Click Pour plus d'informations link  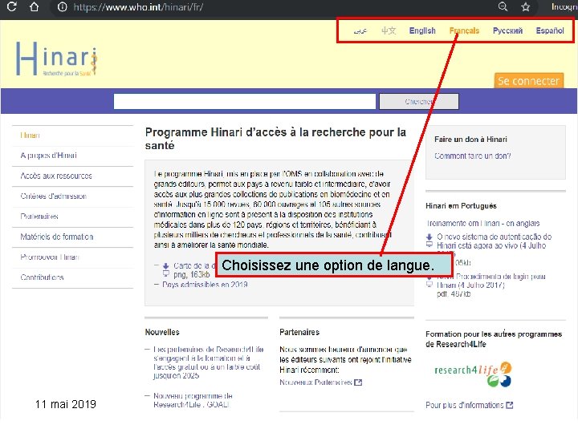(x=465, y=405)
